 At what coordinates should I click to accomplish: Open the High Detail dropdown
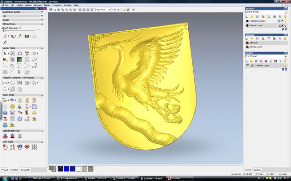coord(110,9)
